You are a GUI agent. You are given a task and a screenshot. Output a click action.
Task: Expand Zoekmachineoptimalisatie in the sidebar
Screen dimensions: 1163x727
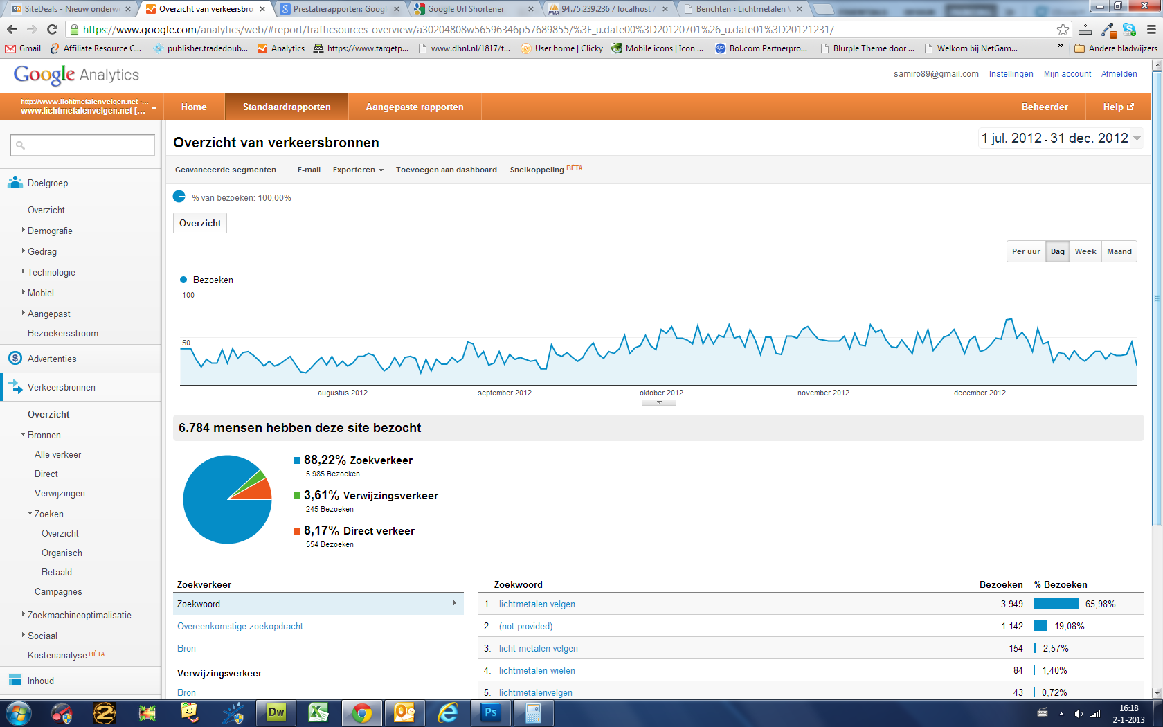[x=23, y=614]
